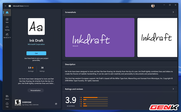The image size is (181, 112).
Task: Minimize the Microsoft Store window
Action: tap(164, 5)
